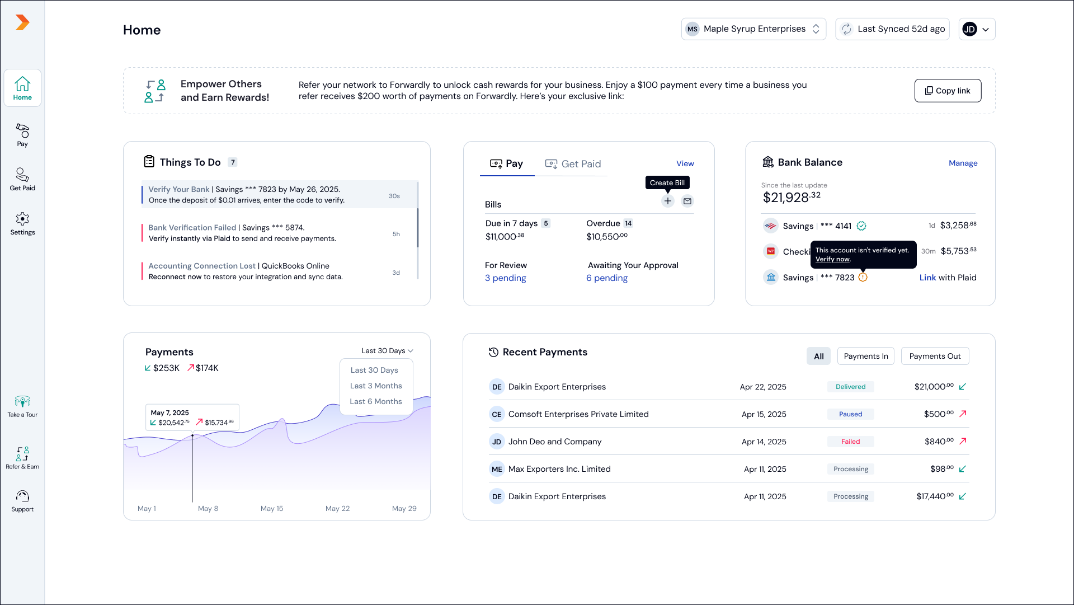Switch to the Get Paid tab
1074x605 pixels.
click(573, 164)
